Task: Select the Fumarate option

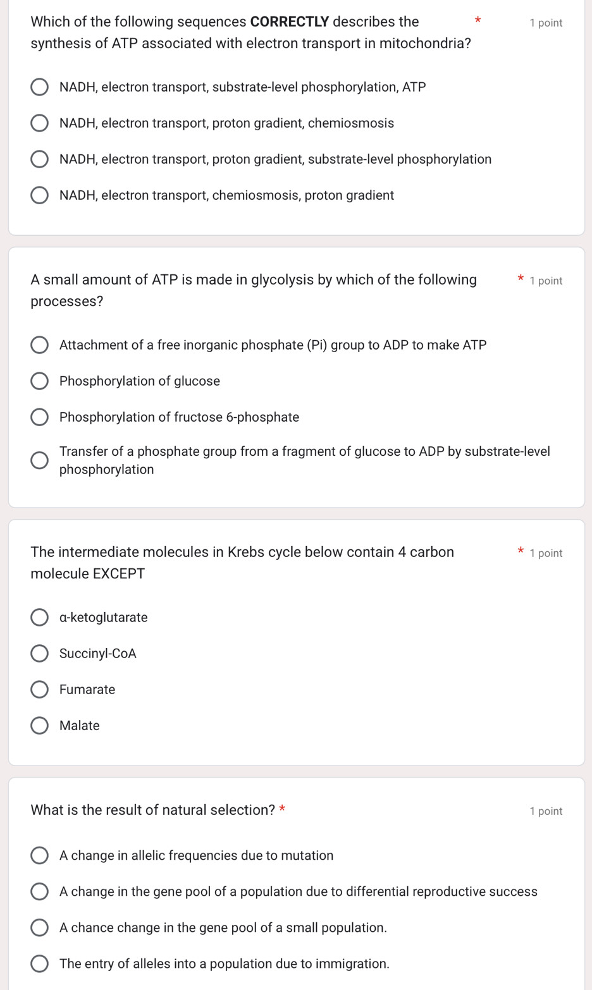Action: pyautogui.click(x=39, y=688)
